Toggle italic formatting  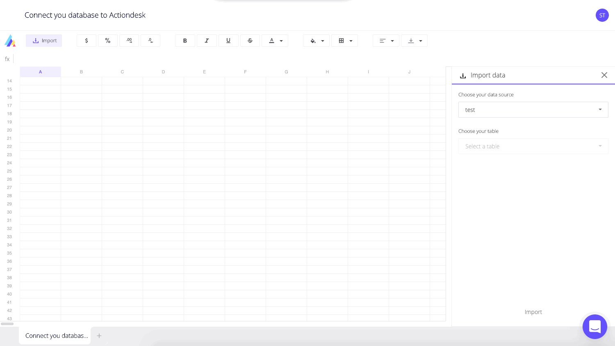pos(207,41)
